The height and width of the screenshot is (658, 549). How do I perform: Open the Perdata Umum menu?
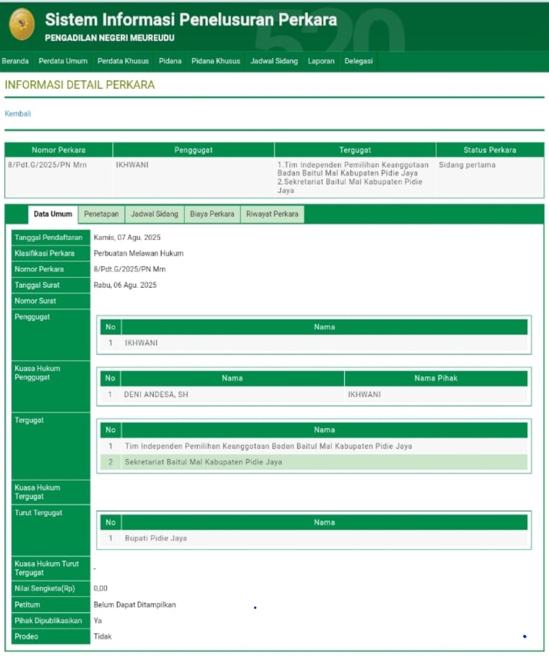pos(63,61)
